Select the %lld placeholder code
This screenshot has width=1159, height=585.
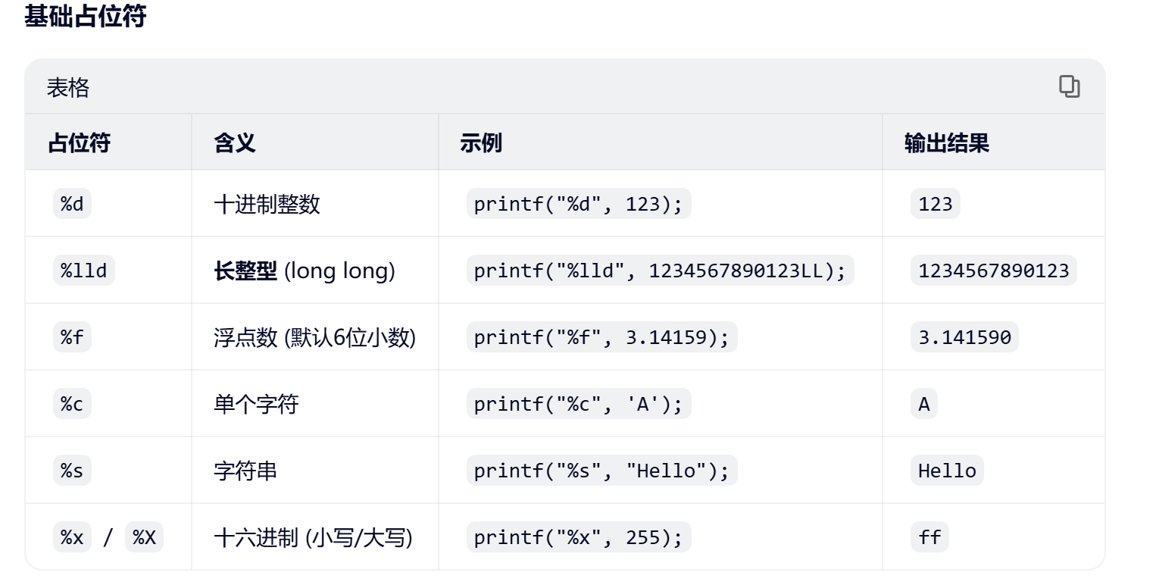pyautogui.click(x=84, y=271)
